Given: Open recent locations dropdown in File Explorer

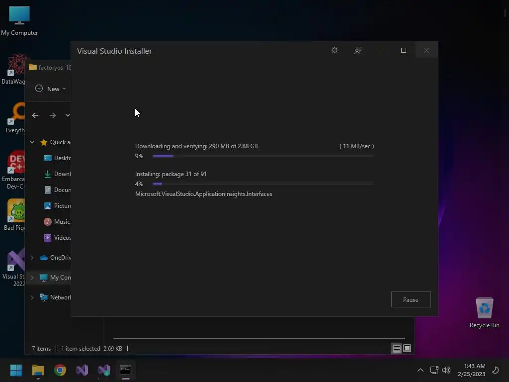Looking at the screenshot, I should 68,115.
